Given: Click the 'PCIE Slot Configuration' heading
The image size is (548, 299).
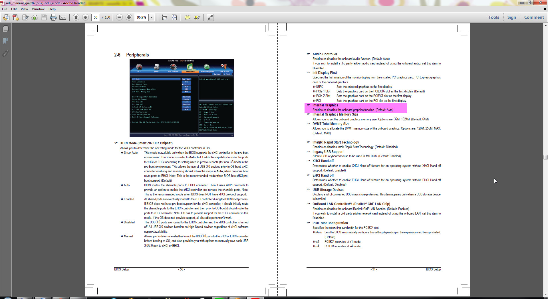Looking at the screenshot, I should 330,223.
